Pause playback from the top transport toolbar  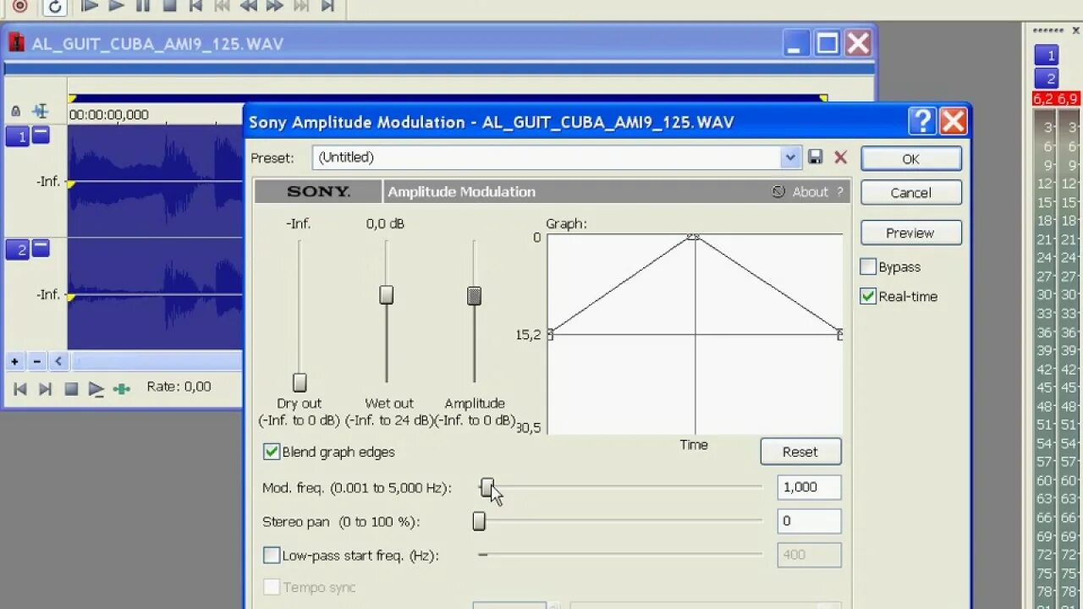point(143,6)
